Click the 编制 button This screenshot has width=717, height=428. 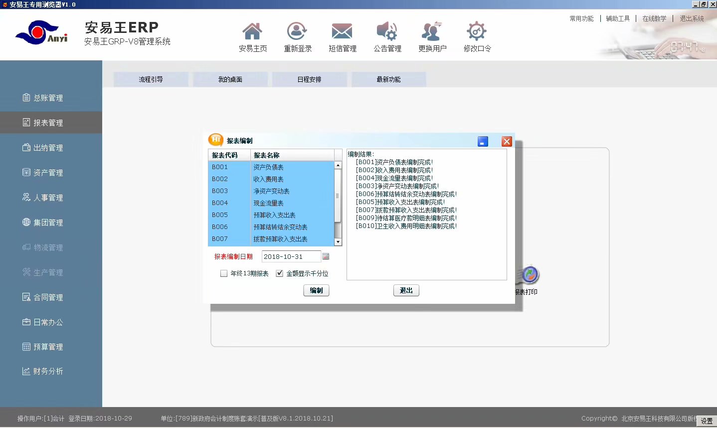click(316, 290)
